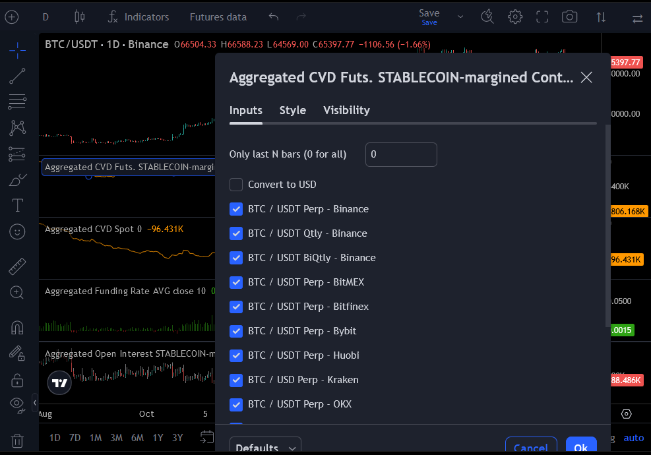Toggle fullscreen mode icon
Viewport: 651px width, 455px height.
point(542,16)
